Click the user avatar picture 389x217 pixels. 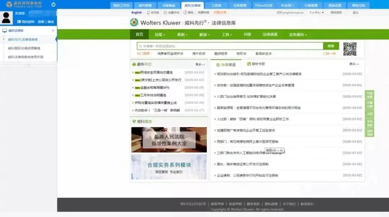pyautogui.click(x=6, y=18)
